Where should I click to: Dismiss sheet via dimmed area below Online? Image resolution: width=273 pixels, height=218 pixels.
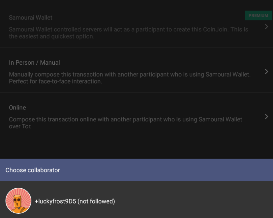pyautogui.click(x=136, y=145)
